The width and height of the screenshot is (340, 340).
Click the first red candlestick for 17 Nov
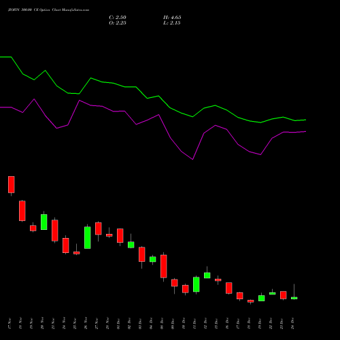coord(12,184)
